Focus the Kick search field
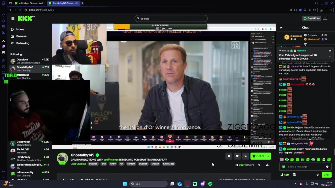The height and width of the screenshot is (188, 335). click(171, 19)
